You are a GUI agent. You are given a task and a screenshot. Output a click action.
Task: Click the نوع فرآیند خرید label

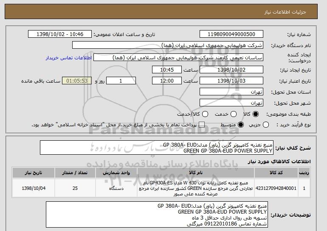[293, 125]
